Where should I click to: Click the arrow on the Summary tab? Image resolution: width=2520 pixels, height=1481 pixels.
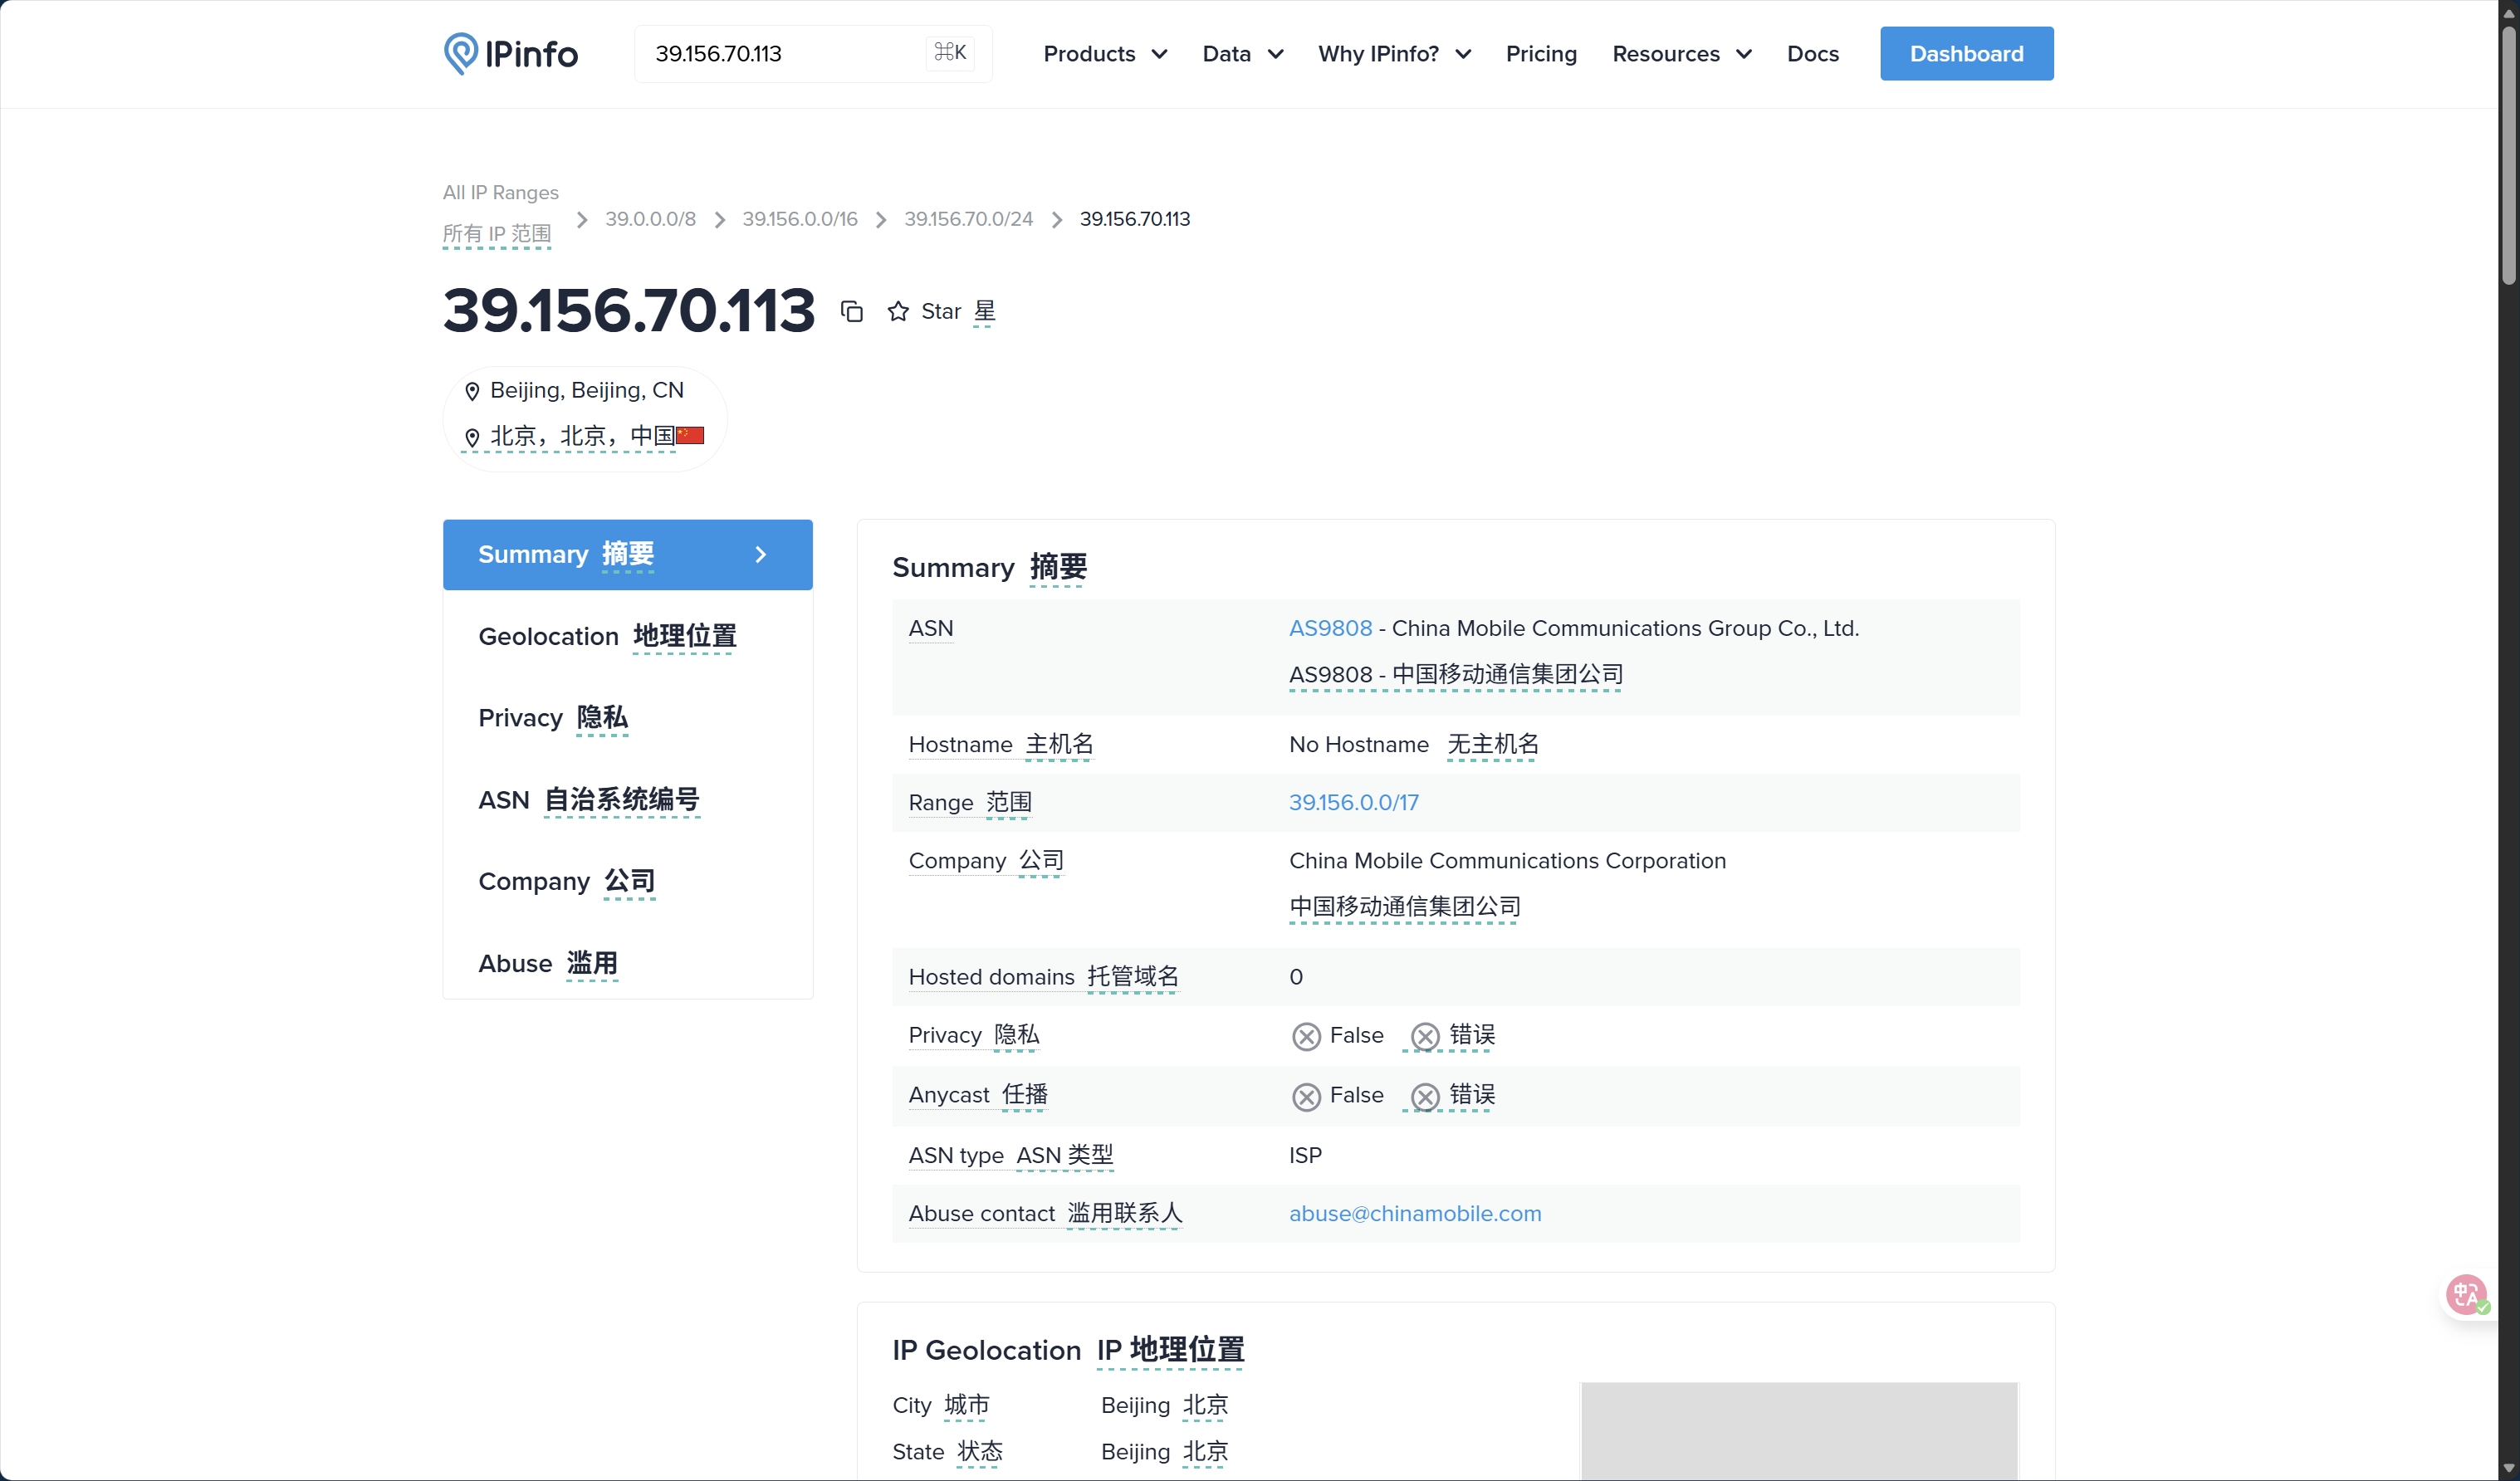760,554
